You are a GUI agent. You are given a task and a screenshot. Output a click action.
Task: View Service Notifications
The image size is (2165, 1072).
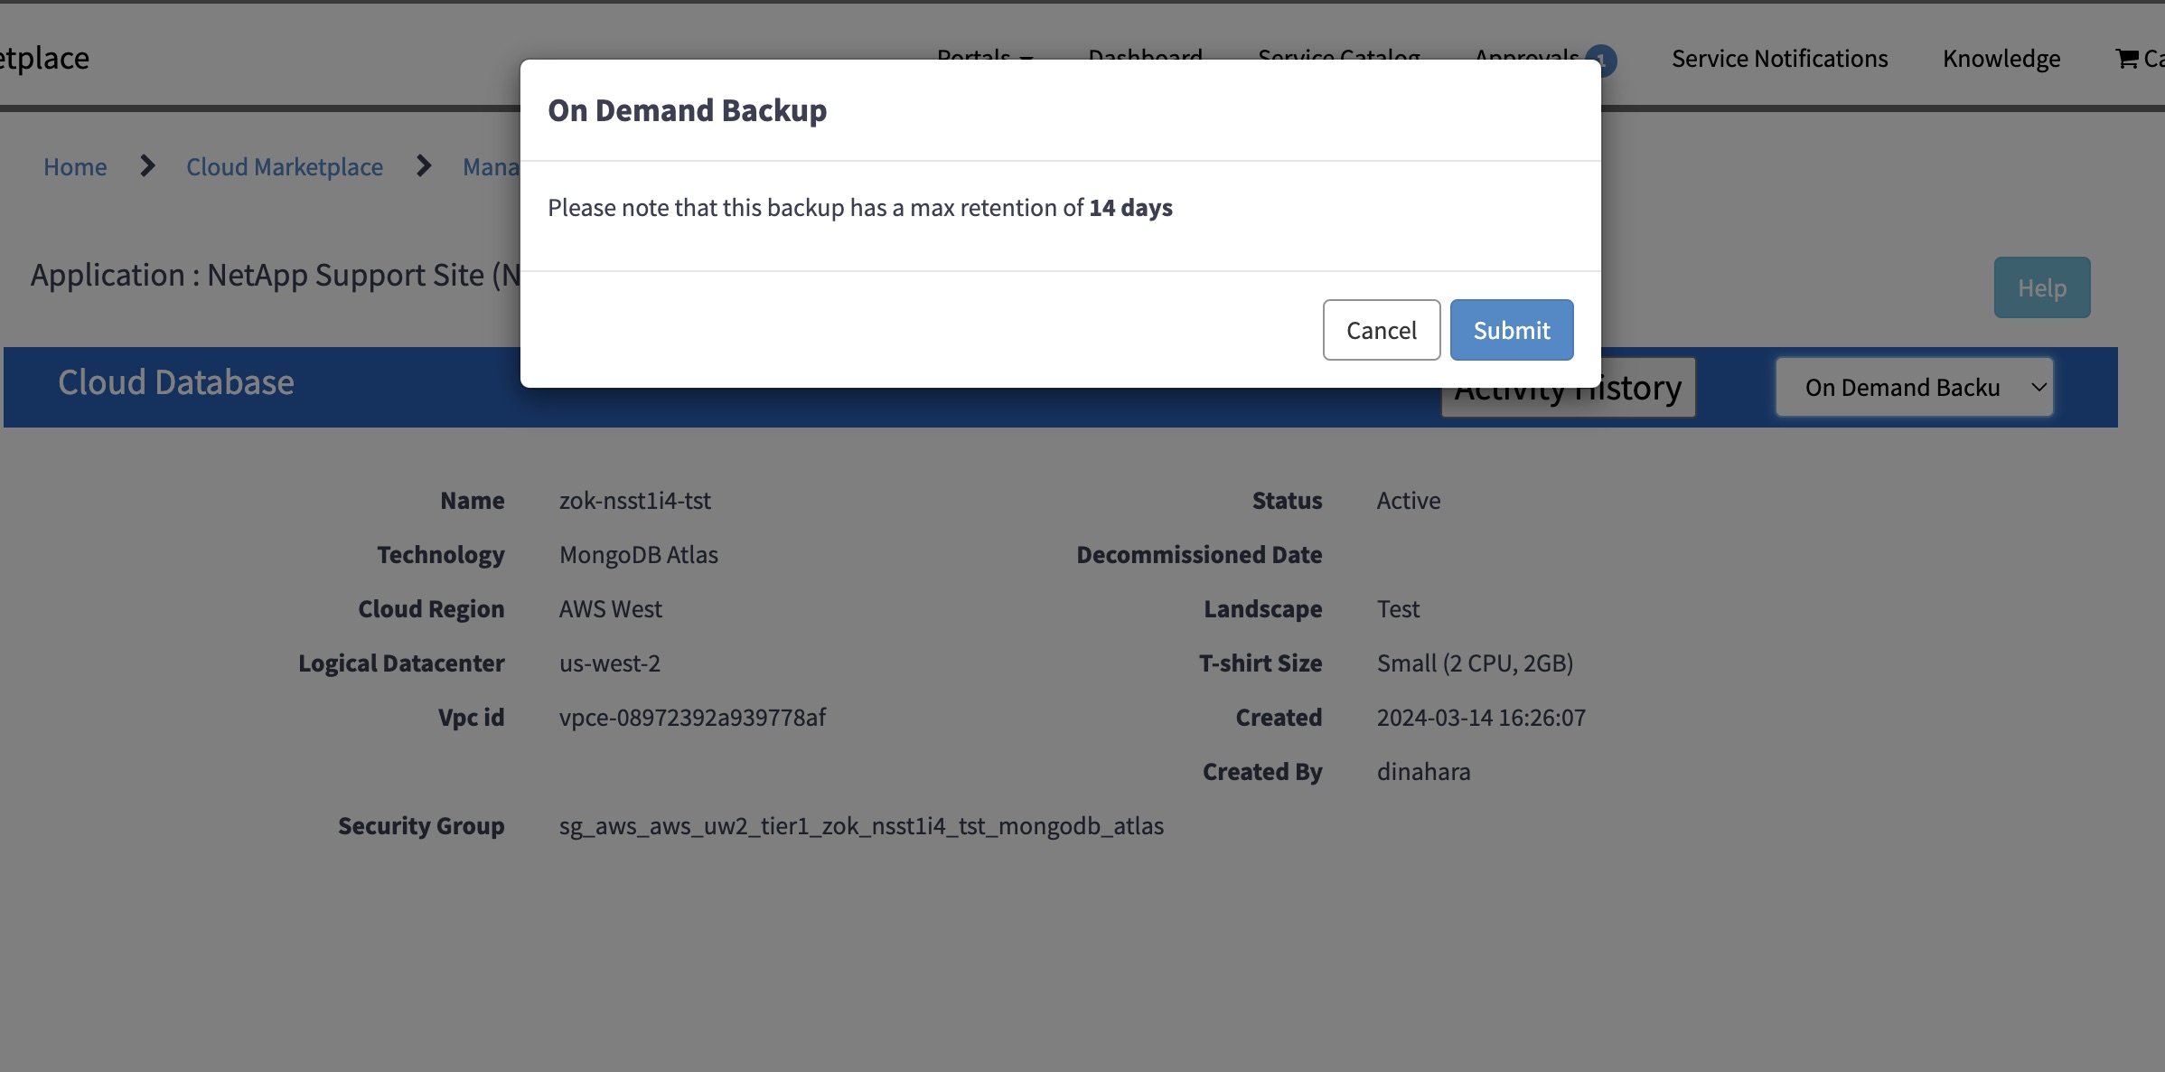[1779, 58]
